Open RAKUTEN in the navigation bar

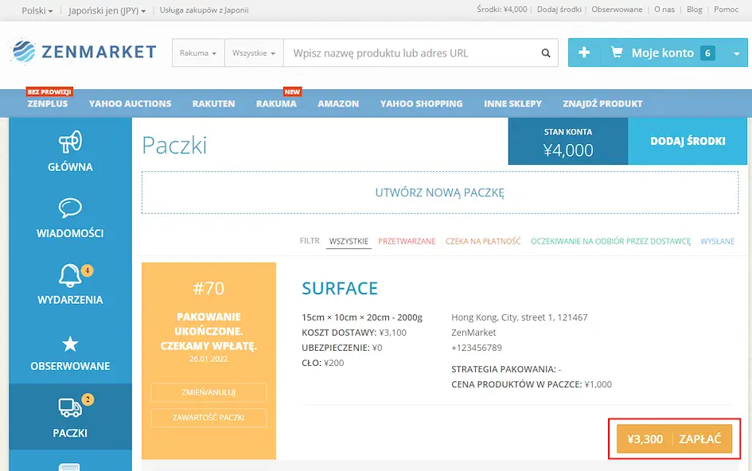click(x=213, y=103)
